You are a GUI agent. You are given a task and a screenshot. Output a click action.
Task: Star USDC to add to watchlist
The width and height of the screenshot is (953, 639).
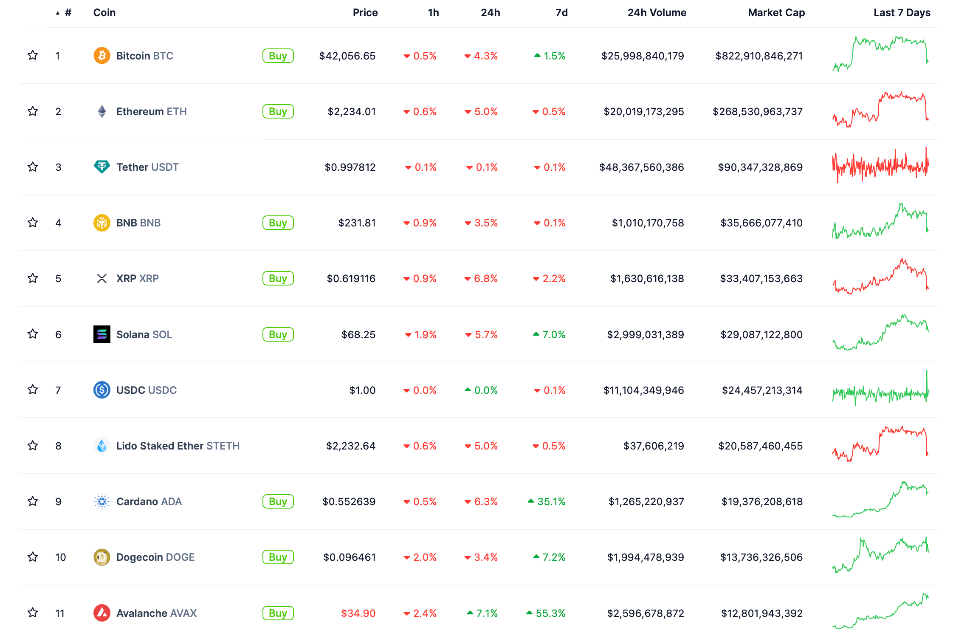tap(33, 390)
